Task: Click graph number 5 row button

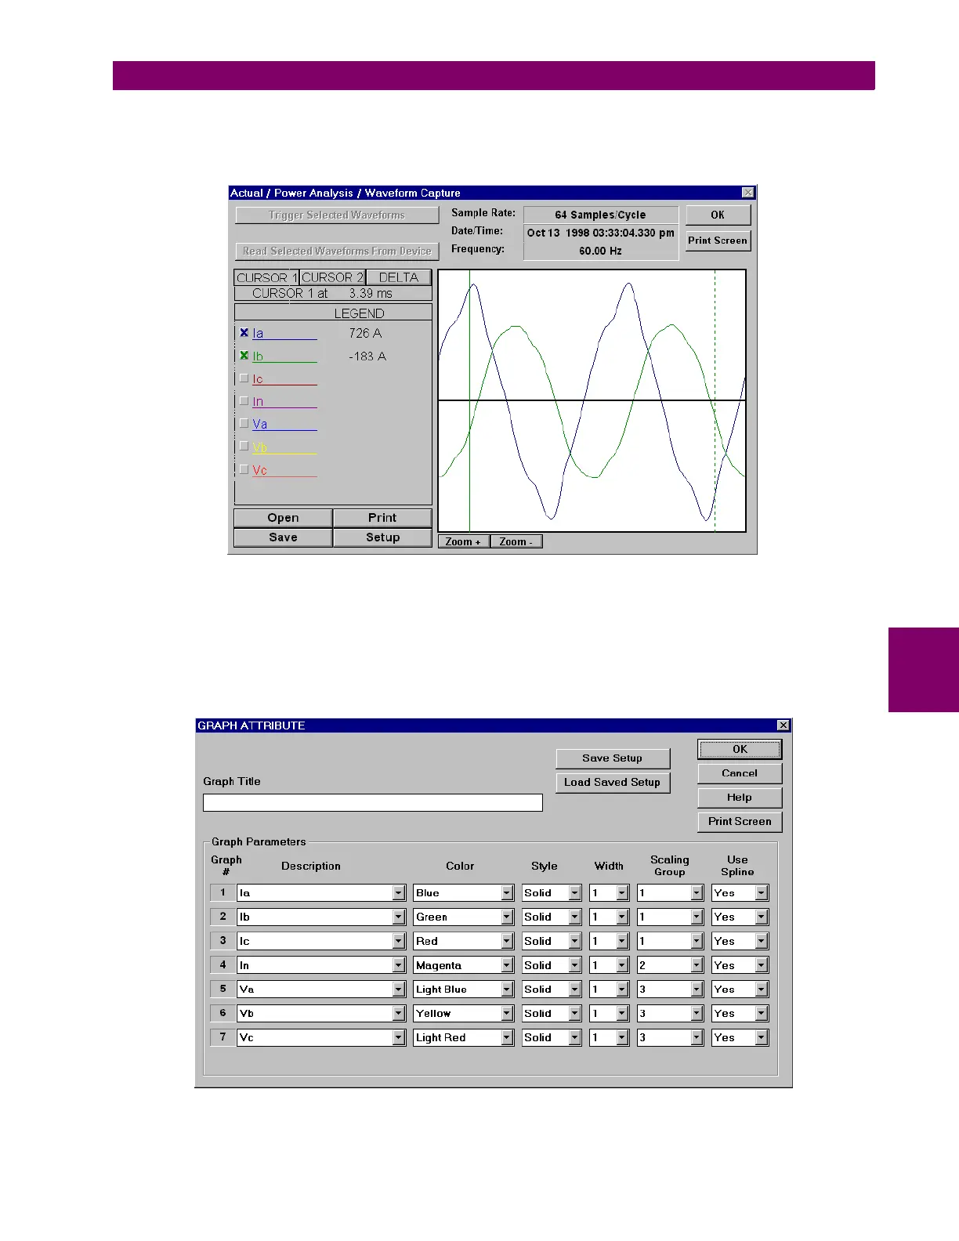Action: coord(223,990)
